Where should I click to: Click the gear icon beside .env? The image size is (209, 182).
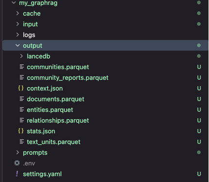click(x=17, y=163)
